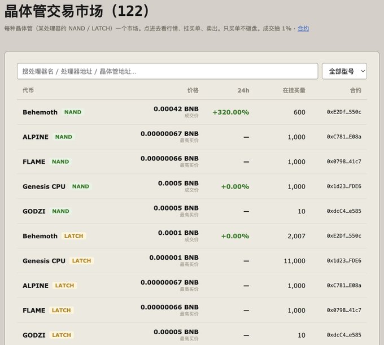384x345 pixels.
Task: Click the 600 buy order quantity
Action: [x=299, y=112]
